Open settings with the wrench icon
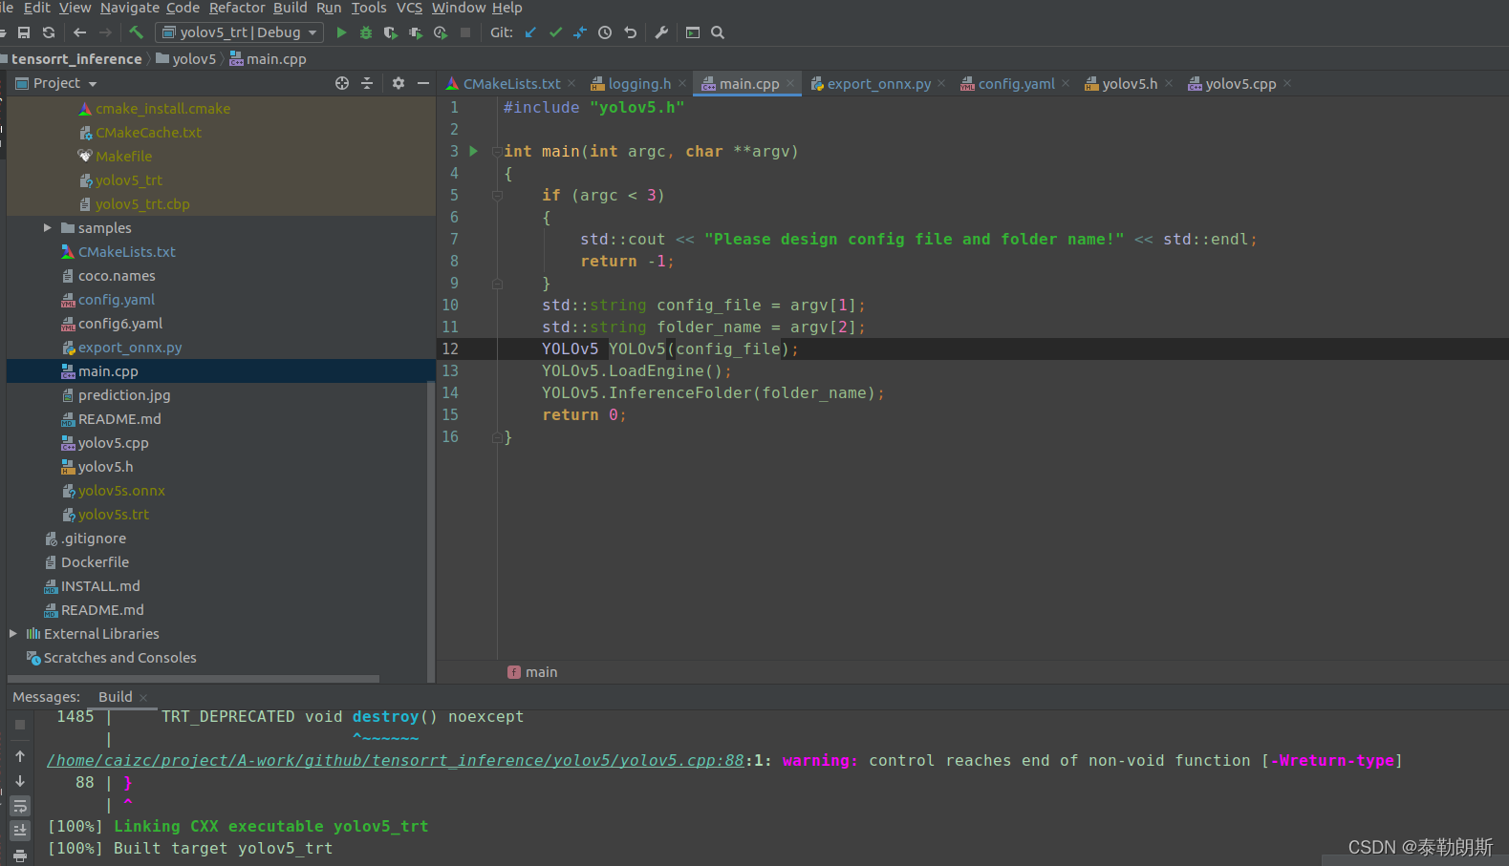The image size is (1509, 866). 661,32
